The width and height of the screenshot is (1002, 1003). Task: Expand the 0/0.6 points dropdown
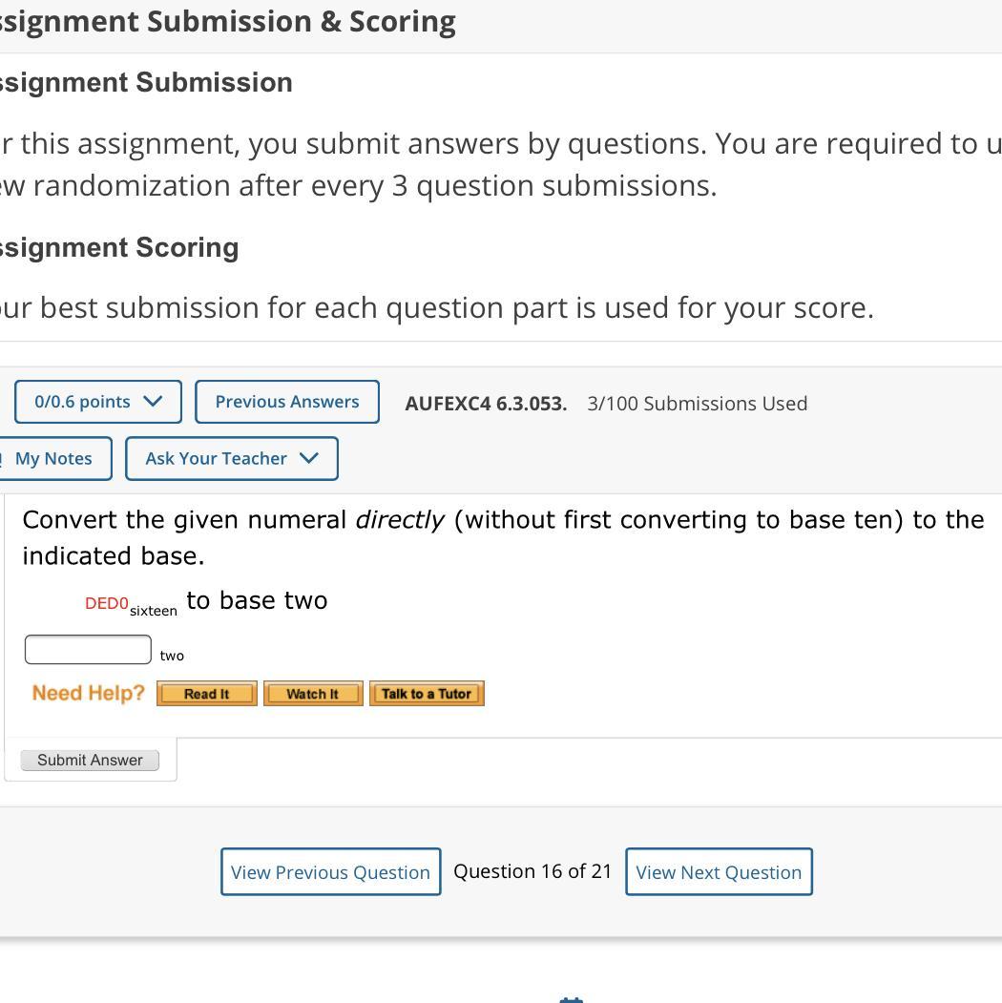click(x=97, y=402)
